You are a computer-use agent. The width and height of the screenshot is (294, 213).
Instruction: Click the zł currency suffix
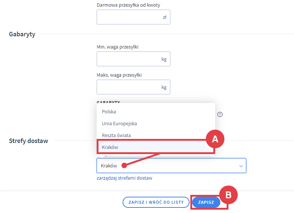tap(164, 17)
